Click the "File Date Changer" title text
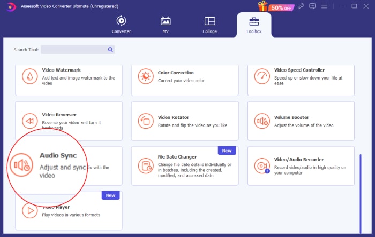This screenshot has height=237, width=375. point(177,157)
